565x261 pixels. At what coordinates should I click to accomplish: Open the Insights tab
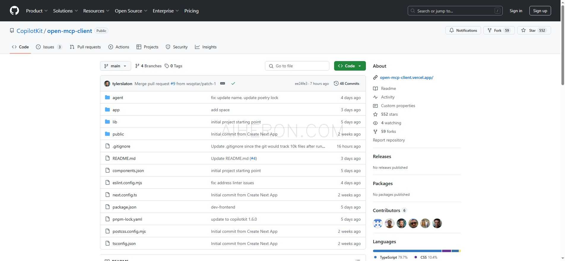206,47
